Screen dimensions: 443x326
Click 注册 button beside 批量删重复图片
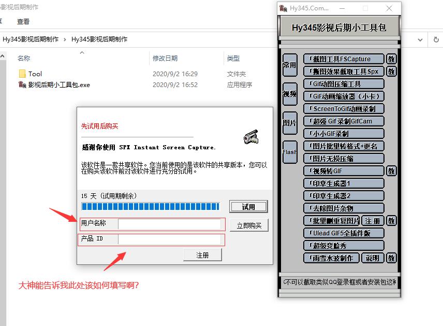click(x=373, y=221)
